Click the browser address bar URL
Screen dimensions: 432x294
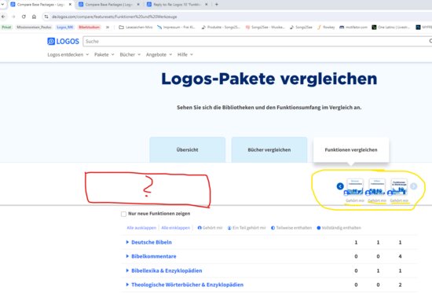tap(115, 17)
